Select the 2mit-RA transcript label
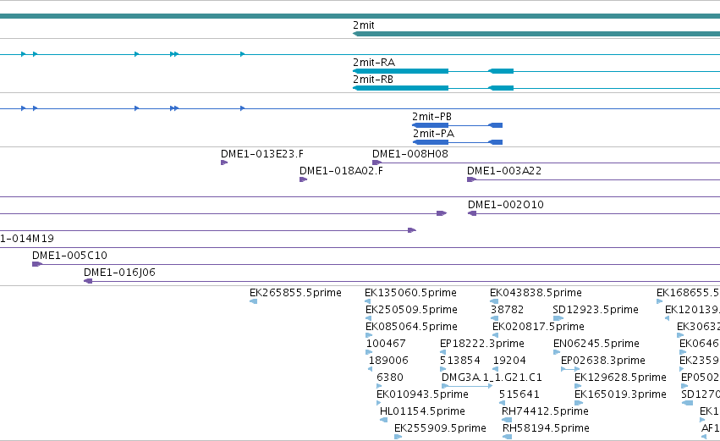 point(374,63)
